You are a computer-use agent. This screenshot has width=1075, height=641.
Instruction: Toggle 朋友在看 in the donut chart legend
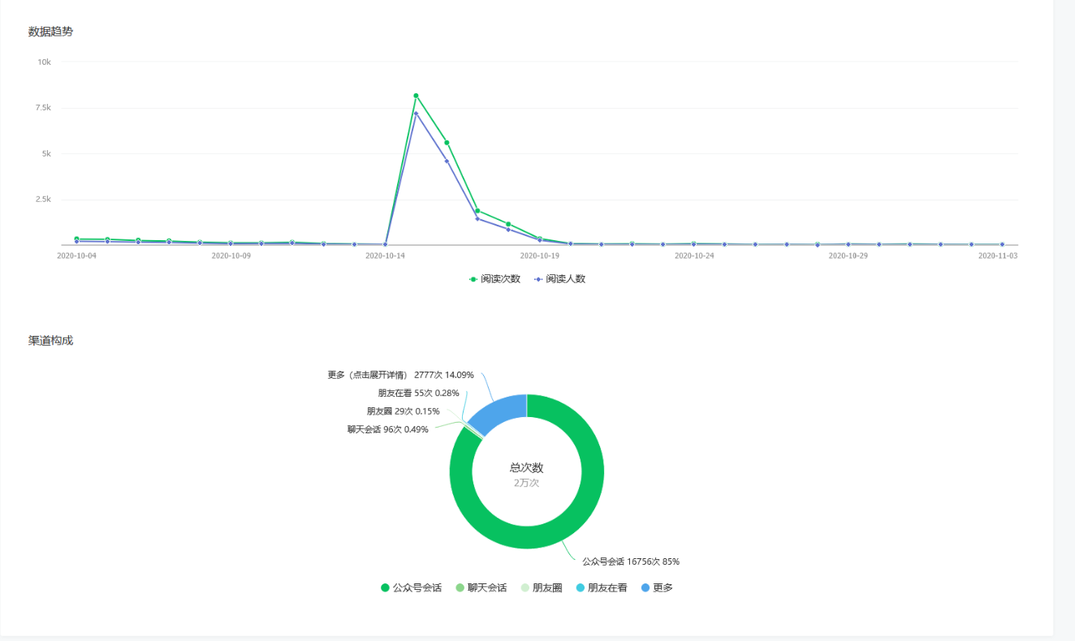coord(601,588)
